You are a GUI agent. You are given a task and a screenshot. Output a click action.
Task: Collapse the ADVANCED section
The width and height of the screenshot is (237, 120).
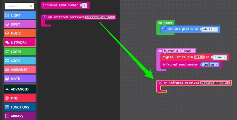20,89
